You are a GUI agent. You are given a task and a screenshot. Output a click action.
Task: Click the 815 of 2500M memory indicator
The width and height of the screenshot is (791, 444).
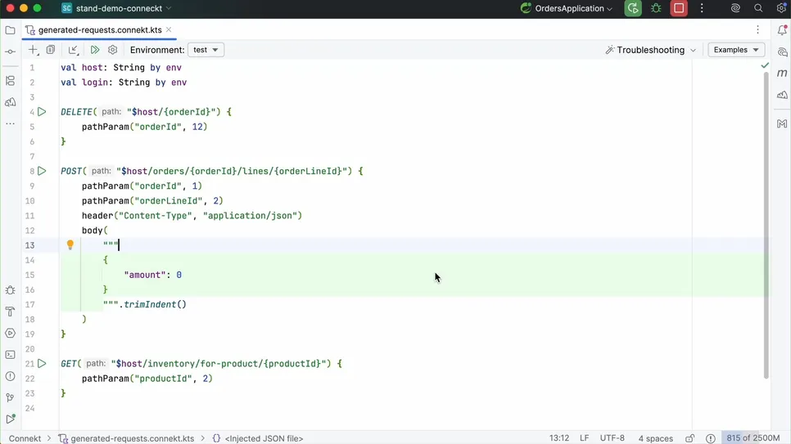(x=753, y=438)
